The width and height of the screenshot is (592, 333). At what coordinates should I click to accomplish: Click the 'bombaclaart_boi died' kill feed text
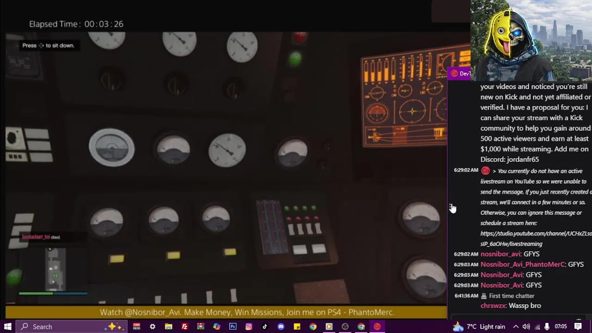(41, 237)
